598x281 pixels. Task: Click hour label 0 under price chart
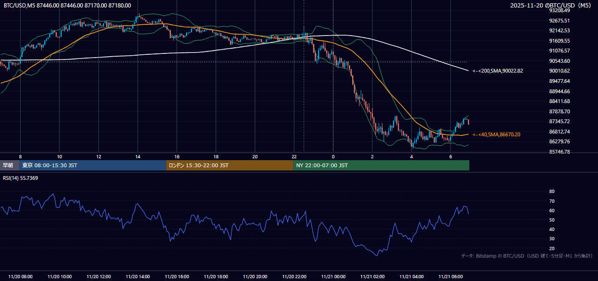coord(333,156)
